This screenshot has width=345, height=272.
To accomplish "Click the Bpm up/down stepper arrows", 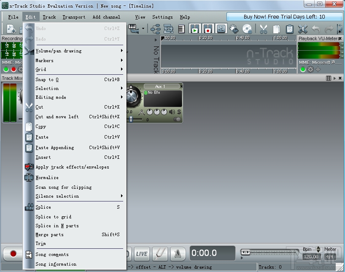I will 318,249.
